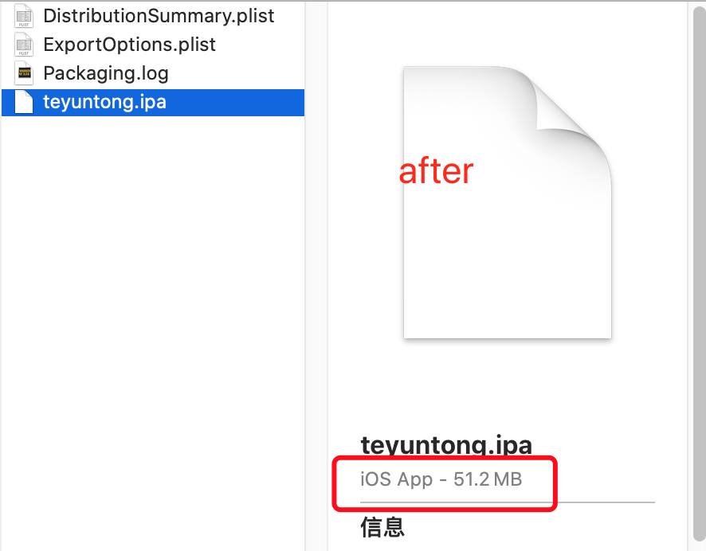Click the 51.2 MB file size text

point(488,479)
